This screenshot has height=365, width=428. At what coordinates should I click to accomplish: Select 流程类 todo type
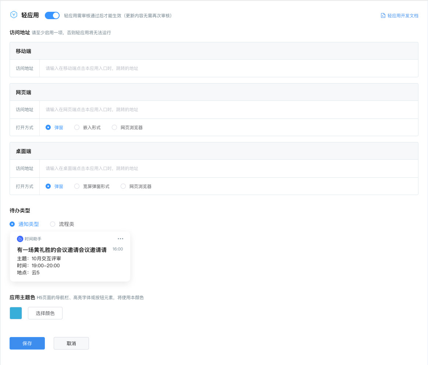[53, 224]
